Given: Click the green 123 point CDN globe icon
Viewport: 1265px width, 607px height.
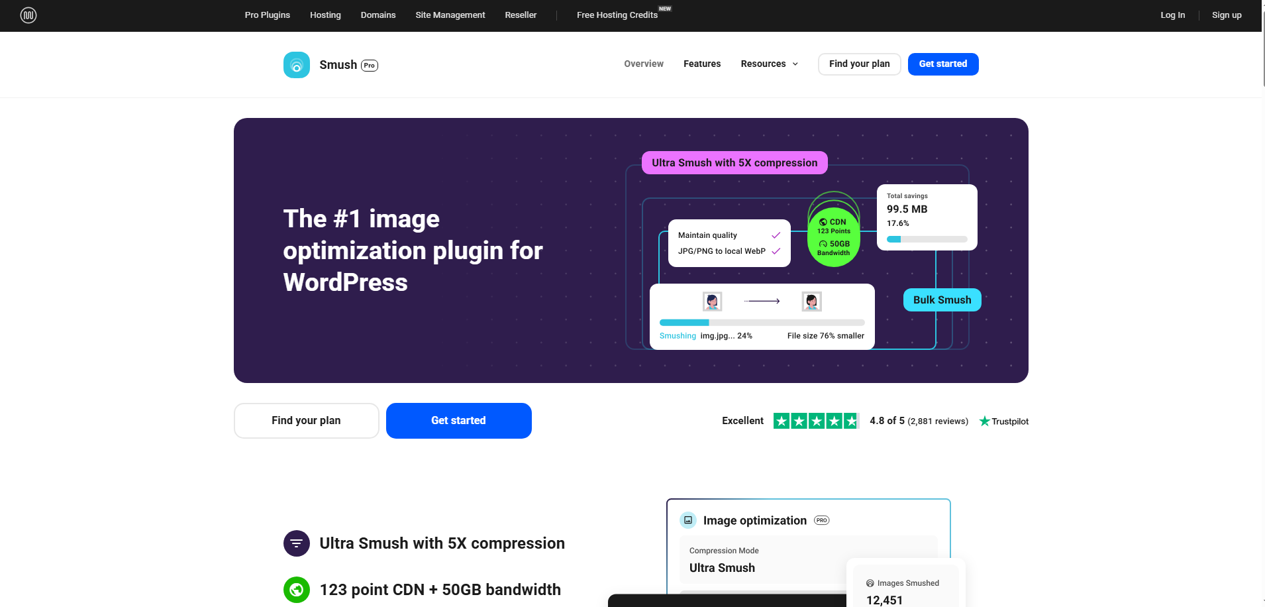Looking at the screenshot, I should [x=297, y=589].
